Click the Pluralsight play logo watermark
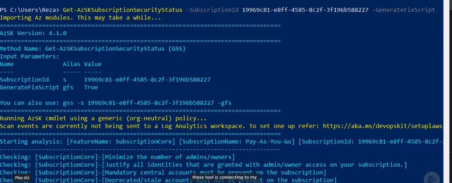The height and width of the screenshot is (183, 452). (x=432, y=178)
